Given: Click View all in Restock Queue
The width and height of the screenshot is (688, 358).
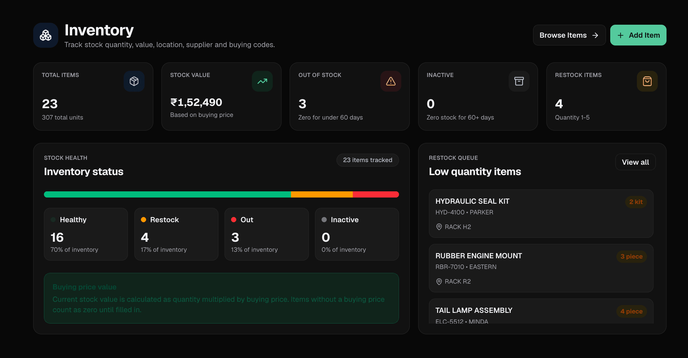Looking at the screenshot, I should [x=635, y=162].
